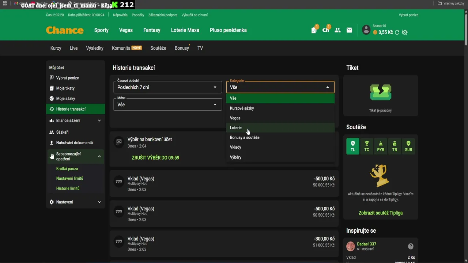Expand the Nastavení chevron
The width and height of the screenshot is (468, 263).
99,202
